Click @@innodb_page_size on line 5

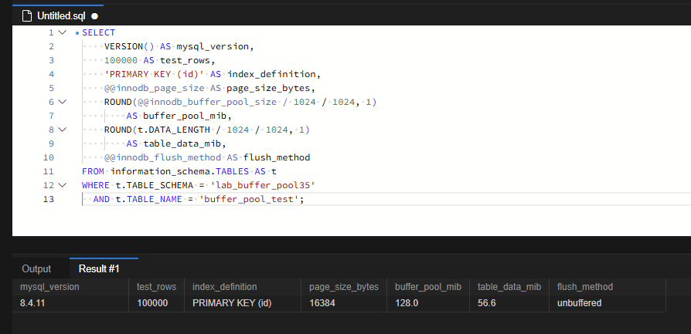(x=155, y=88)
